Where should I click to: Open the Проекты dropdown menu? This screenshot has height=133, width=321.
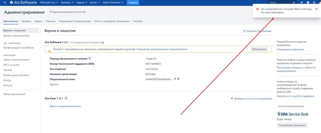click(67, 3)
